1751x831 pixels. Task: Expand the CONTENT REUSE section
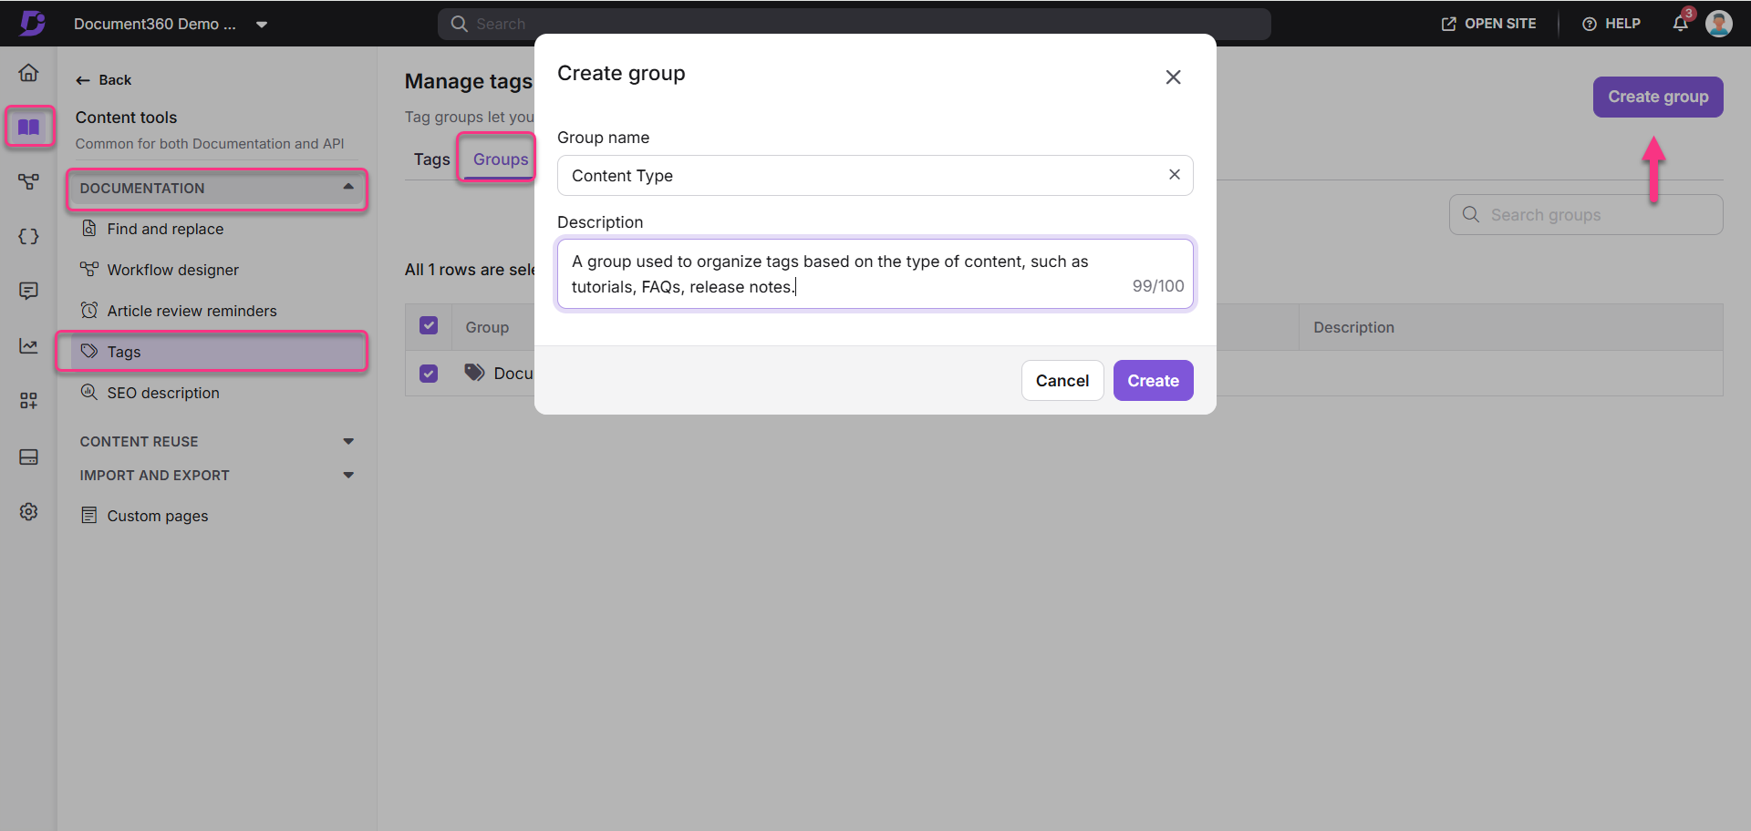(x=348, y=442)
